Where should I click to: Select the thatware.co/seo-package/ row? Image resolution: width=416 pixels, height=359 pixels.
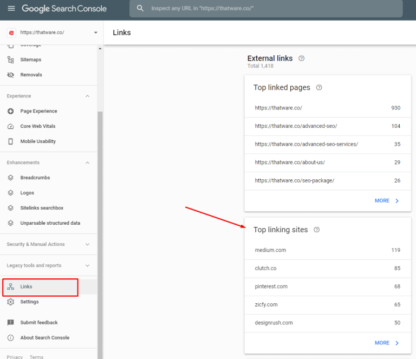(x=328, y=180)
